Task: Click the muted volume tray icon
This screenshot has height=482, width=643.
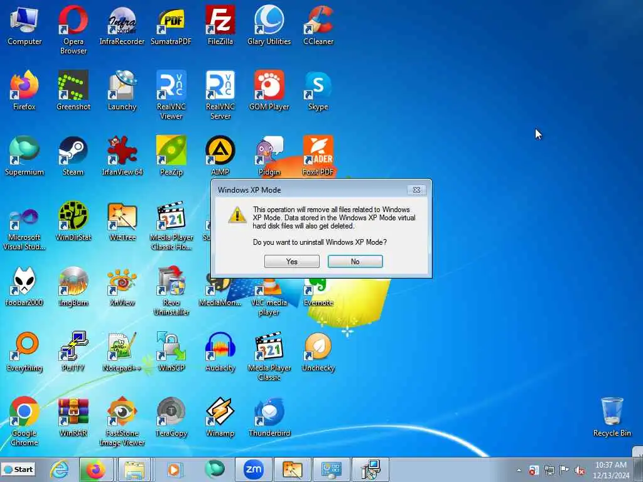Action: coord(580,471)
